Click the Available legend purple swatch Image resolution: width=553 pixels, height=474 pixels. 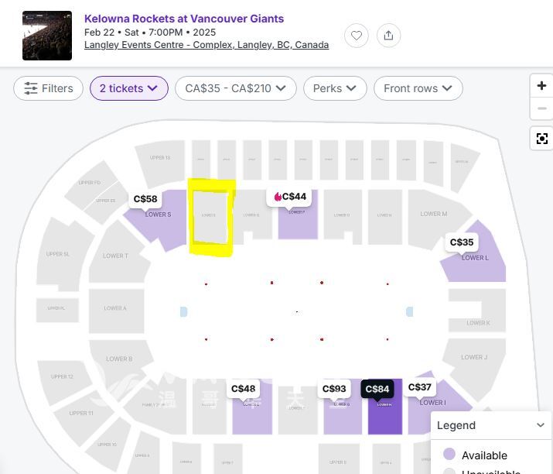449,455
